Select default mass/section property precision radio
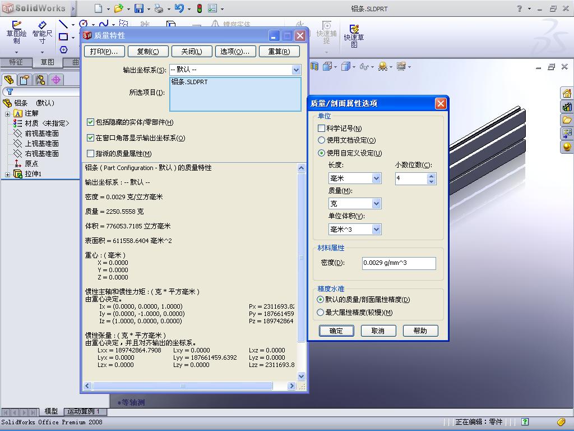 pyautogui.click(x=320, y=300)
